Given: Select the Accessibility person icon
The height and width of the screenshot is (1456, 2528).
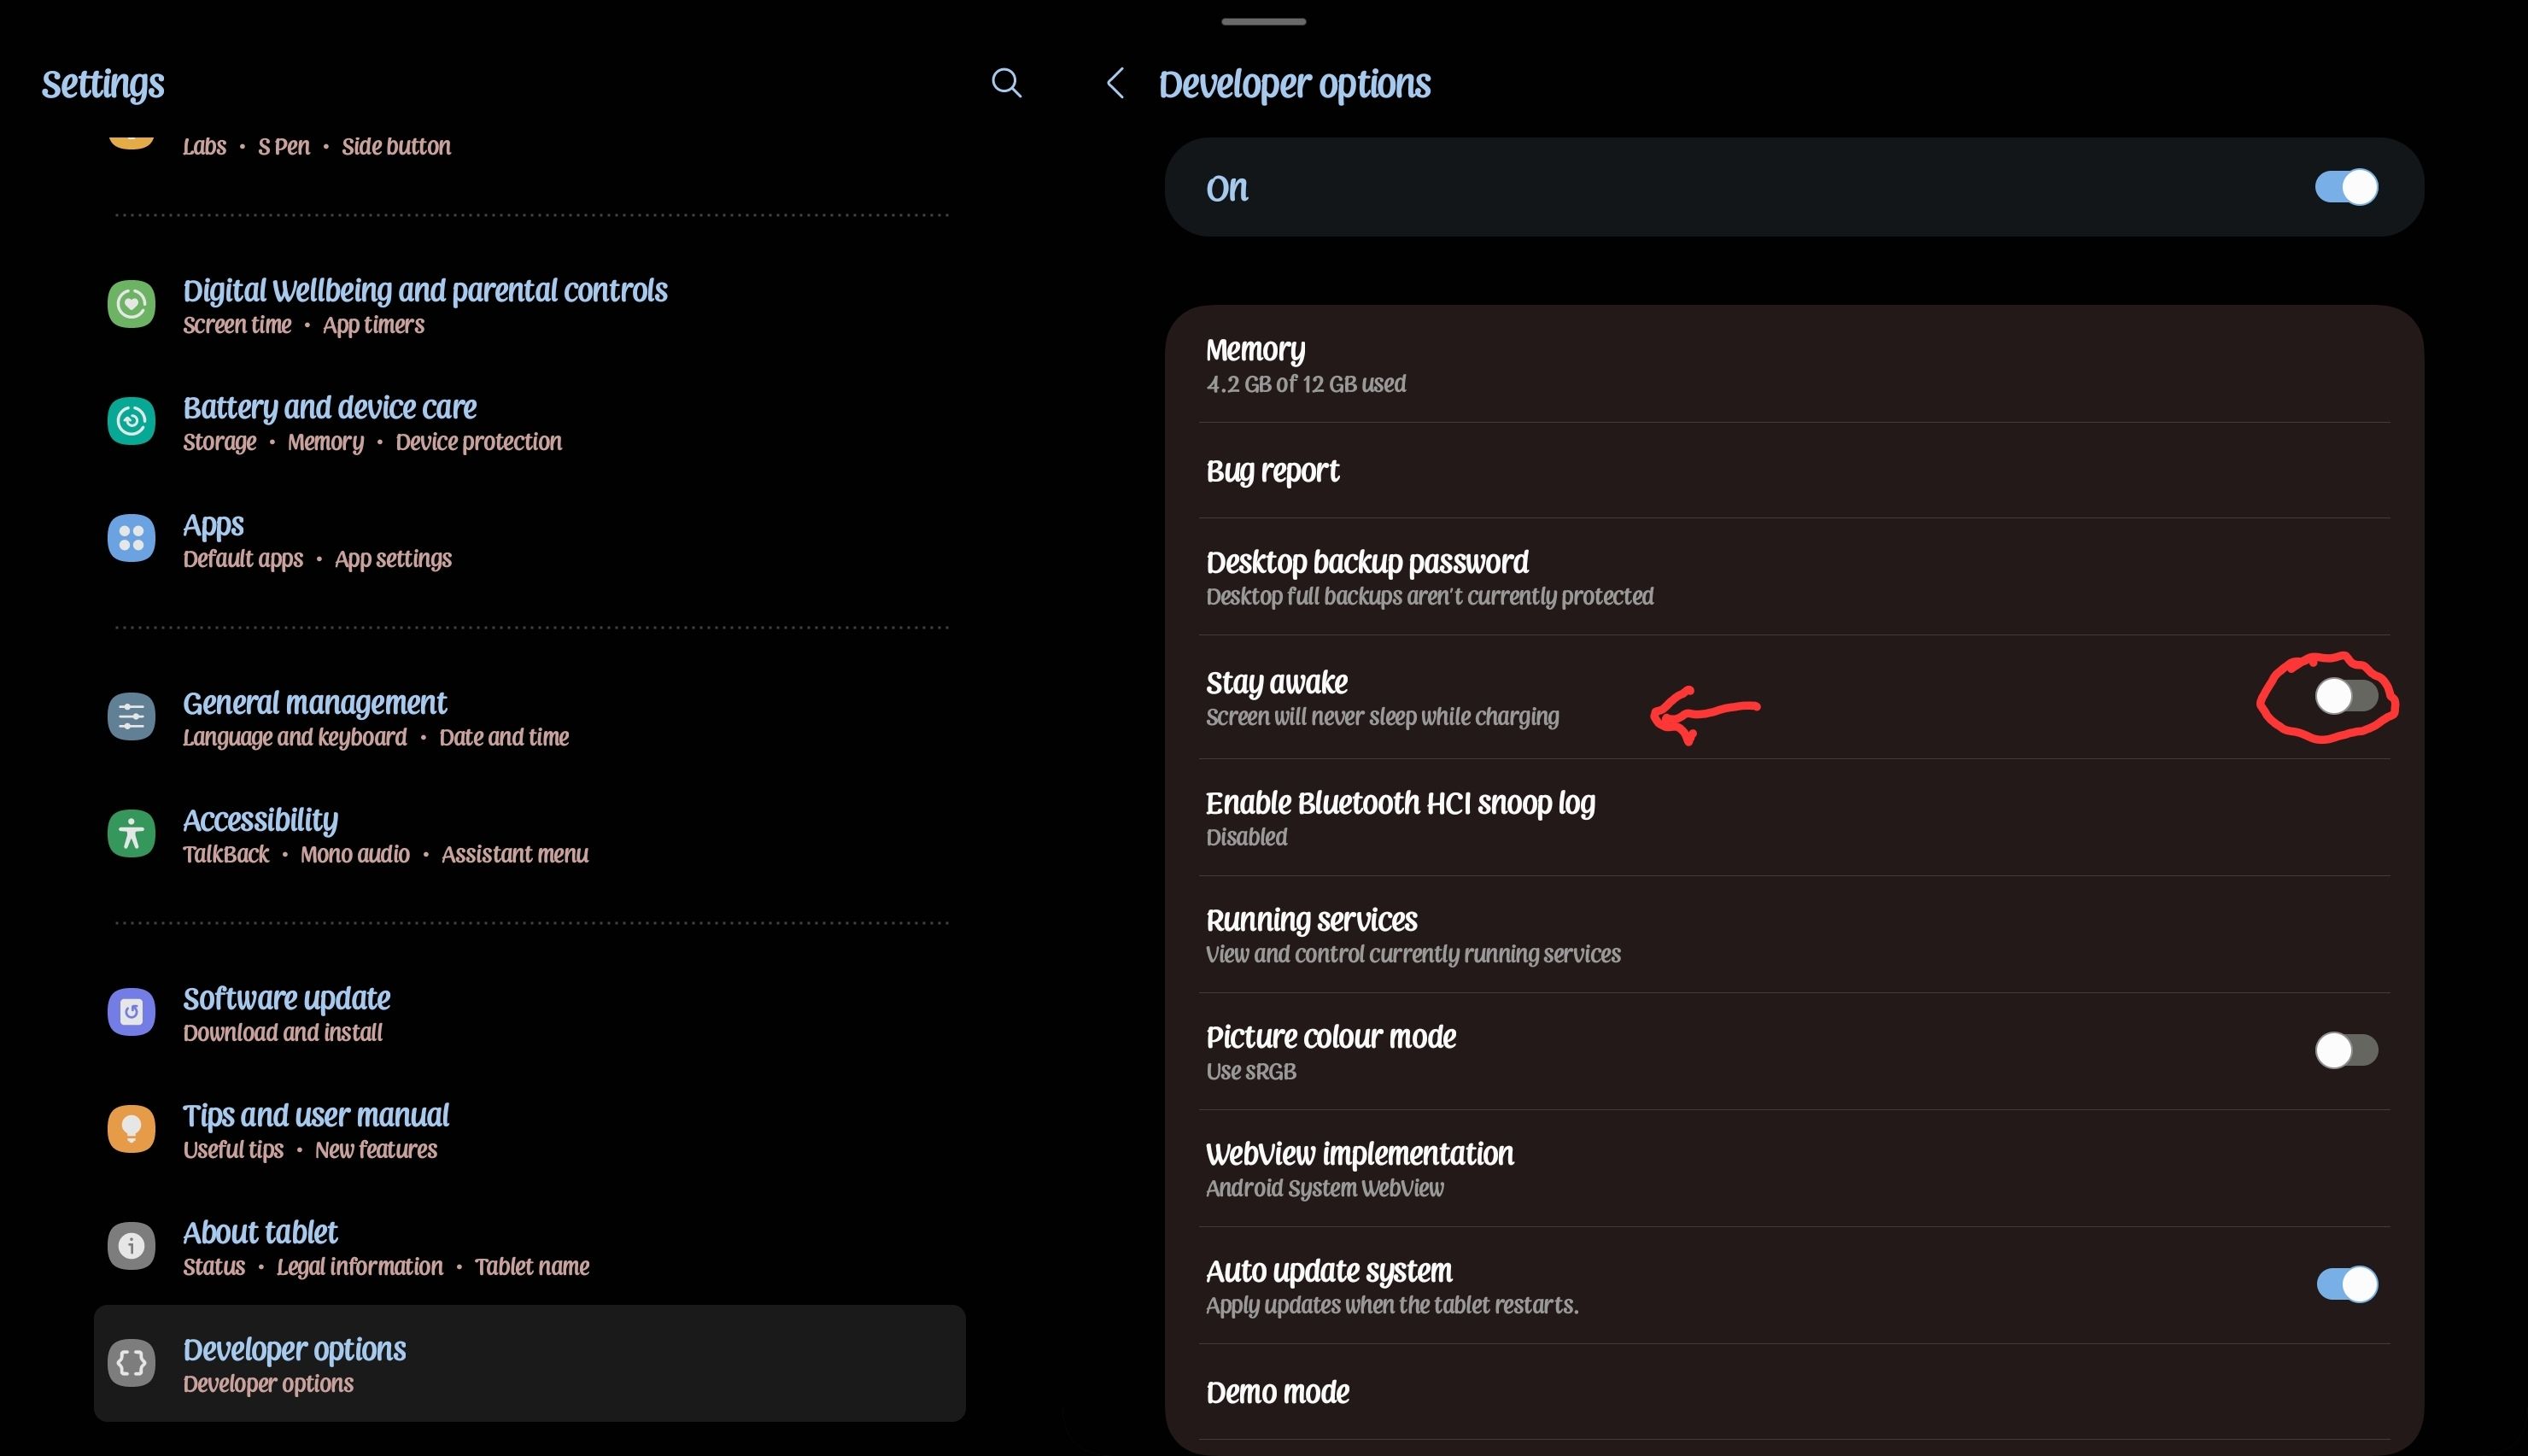Looking at the screenshot, I should [x=131, y=833].
